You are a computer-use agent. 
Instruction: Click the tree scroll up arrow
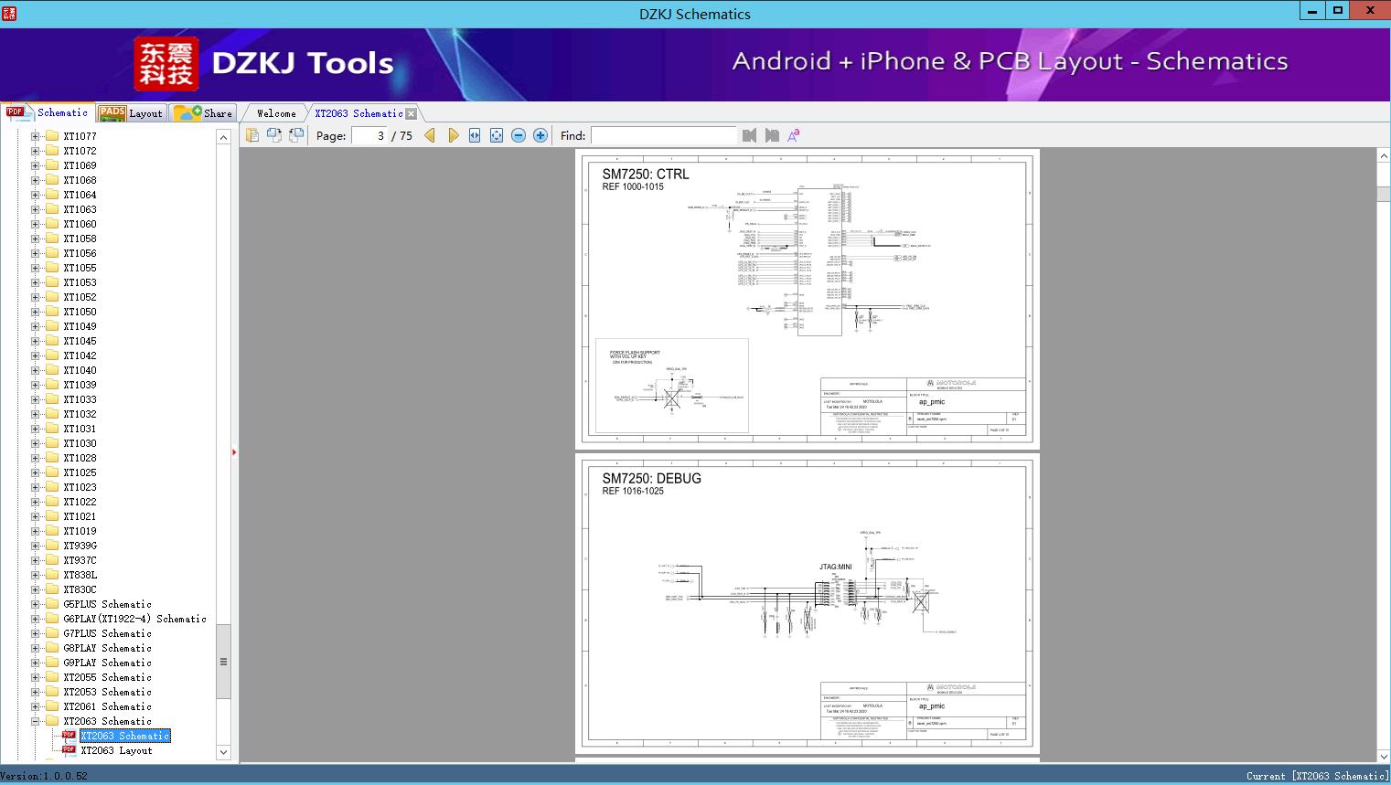[223, 137]
